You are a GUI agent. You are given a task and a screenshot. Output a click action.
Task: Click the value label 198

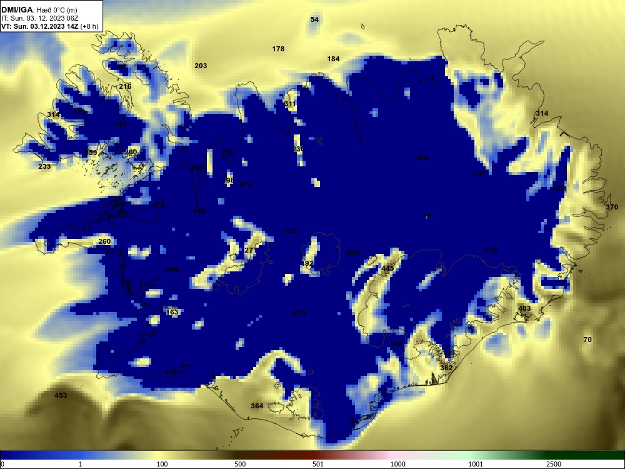[228, 180]
